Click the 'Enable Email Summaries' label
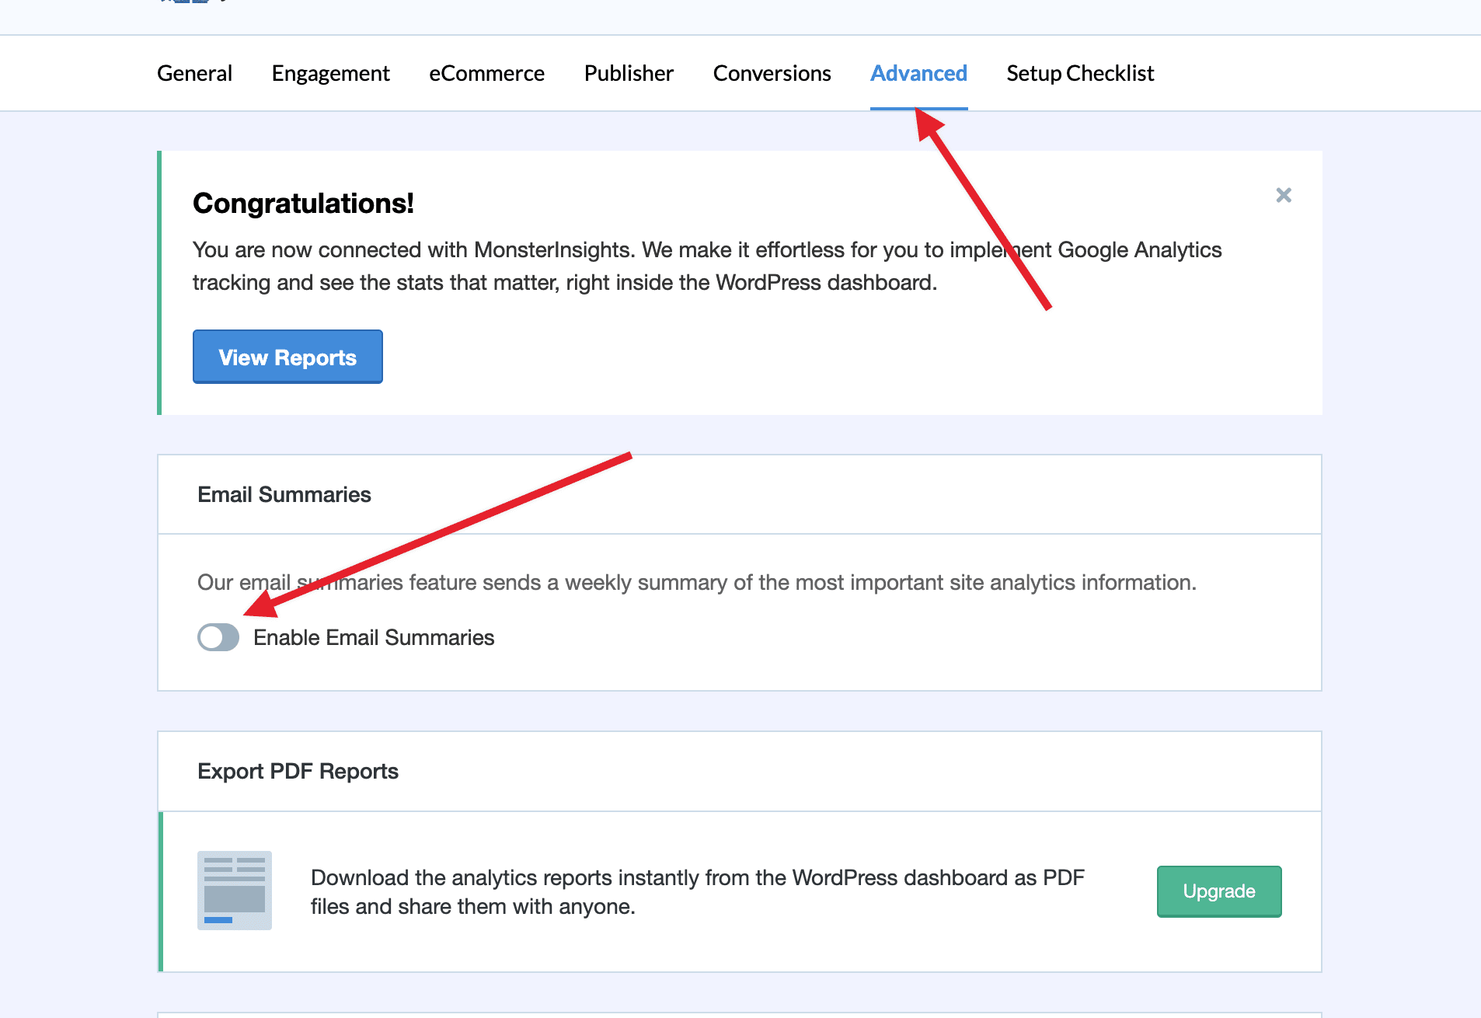1481x1018 pixels. 374,637
